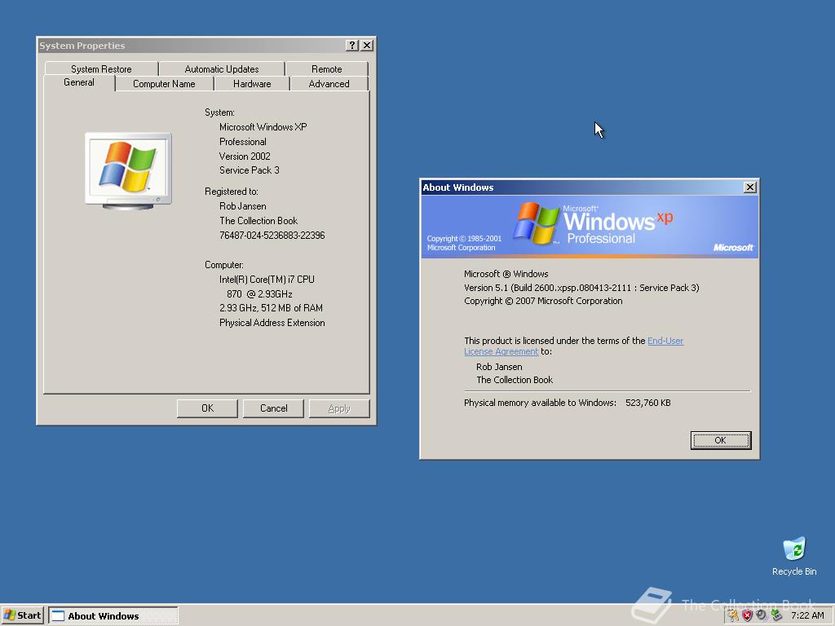
Task: Click 'Physical Address Extension' text
Action: pos(272,323)
